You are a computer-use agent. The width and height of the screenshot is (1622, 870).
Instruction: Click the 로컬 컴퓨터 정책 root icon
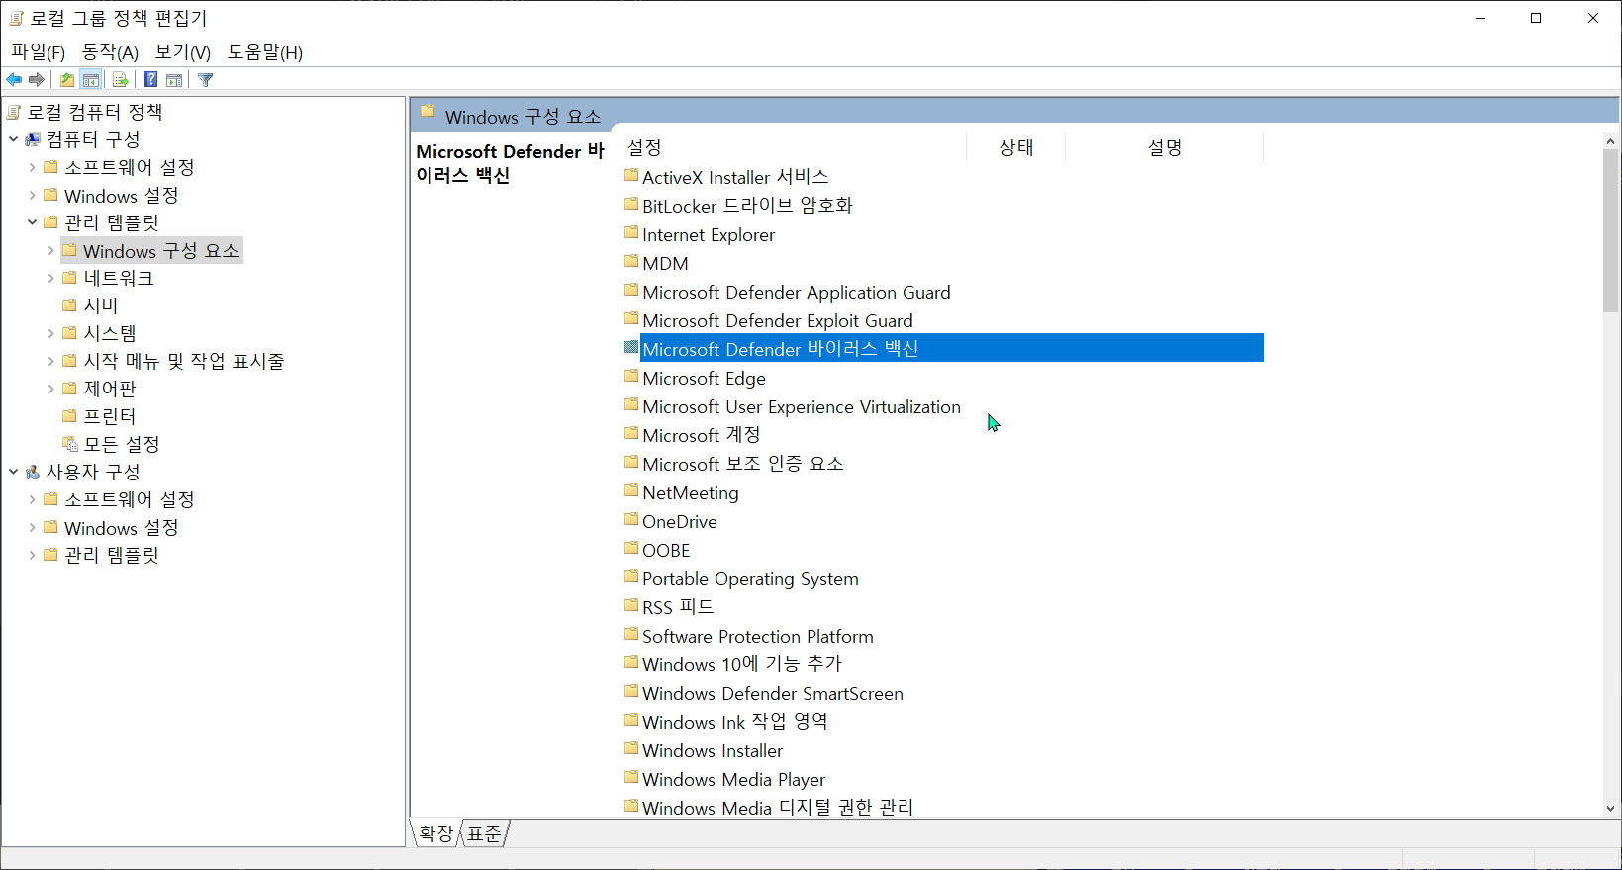pos(14,112)
